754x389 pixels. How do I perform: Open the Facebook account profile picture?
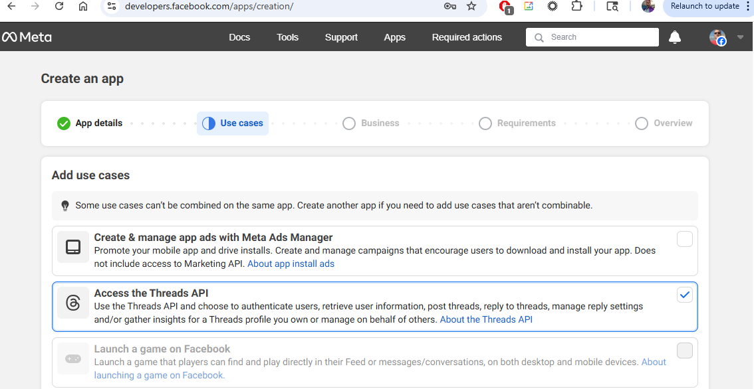717,37
